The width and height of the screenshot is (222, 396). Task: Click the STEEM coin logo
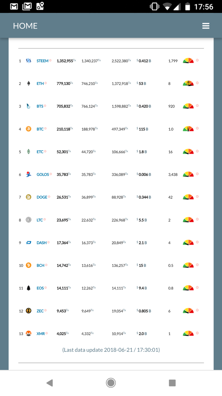[x=28, y=61]
